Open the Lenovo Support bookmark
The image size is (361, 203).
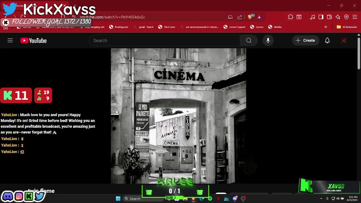(x=234, y=27)
